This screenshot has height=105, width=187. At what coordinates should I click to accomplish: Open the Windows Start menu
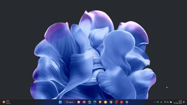click(x=60, y=102)
